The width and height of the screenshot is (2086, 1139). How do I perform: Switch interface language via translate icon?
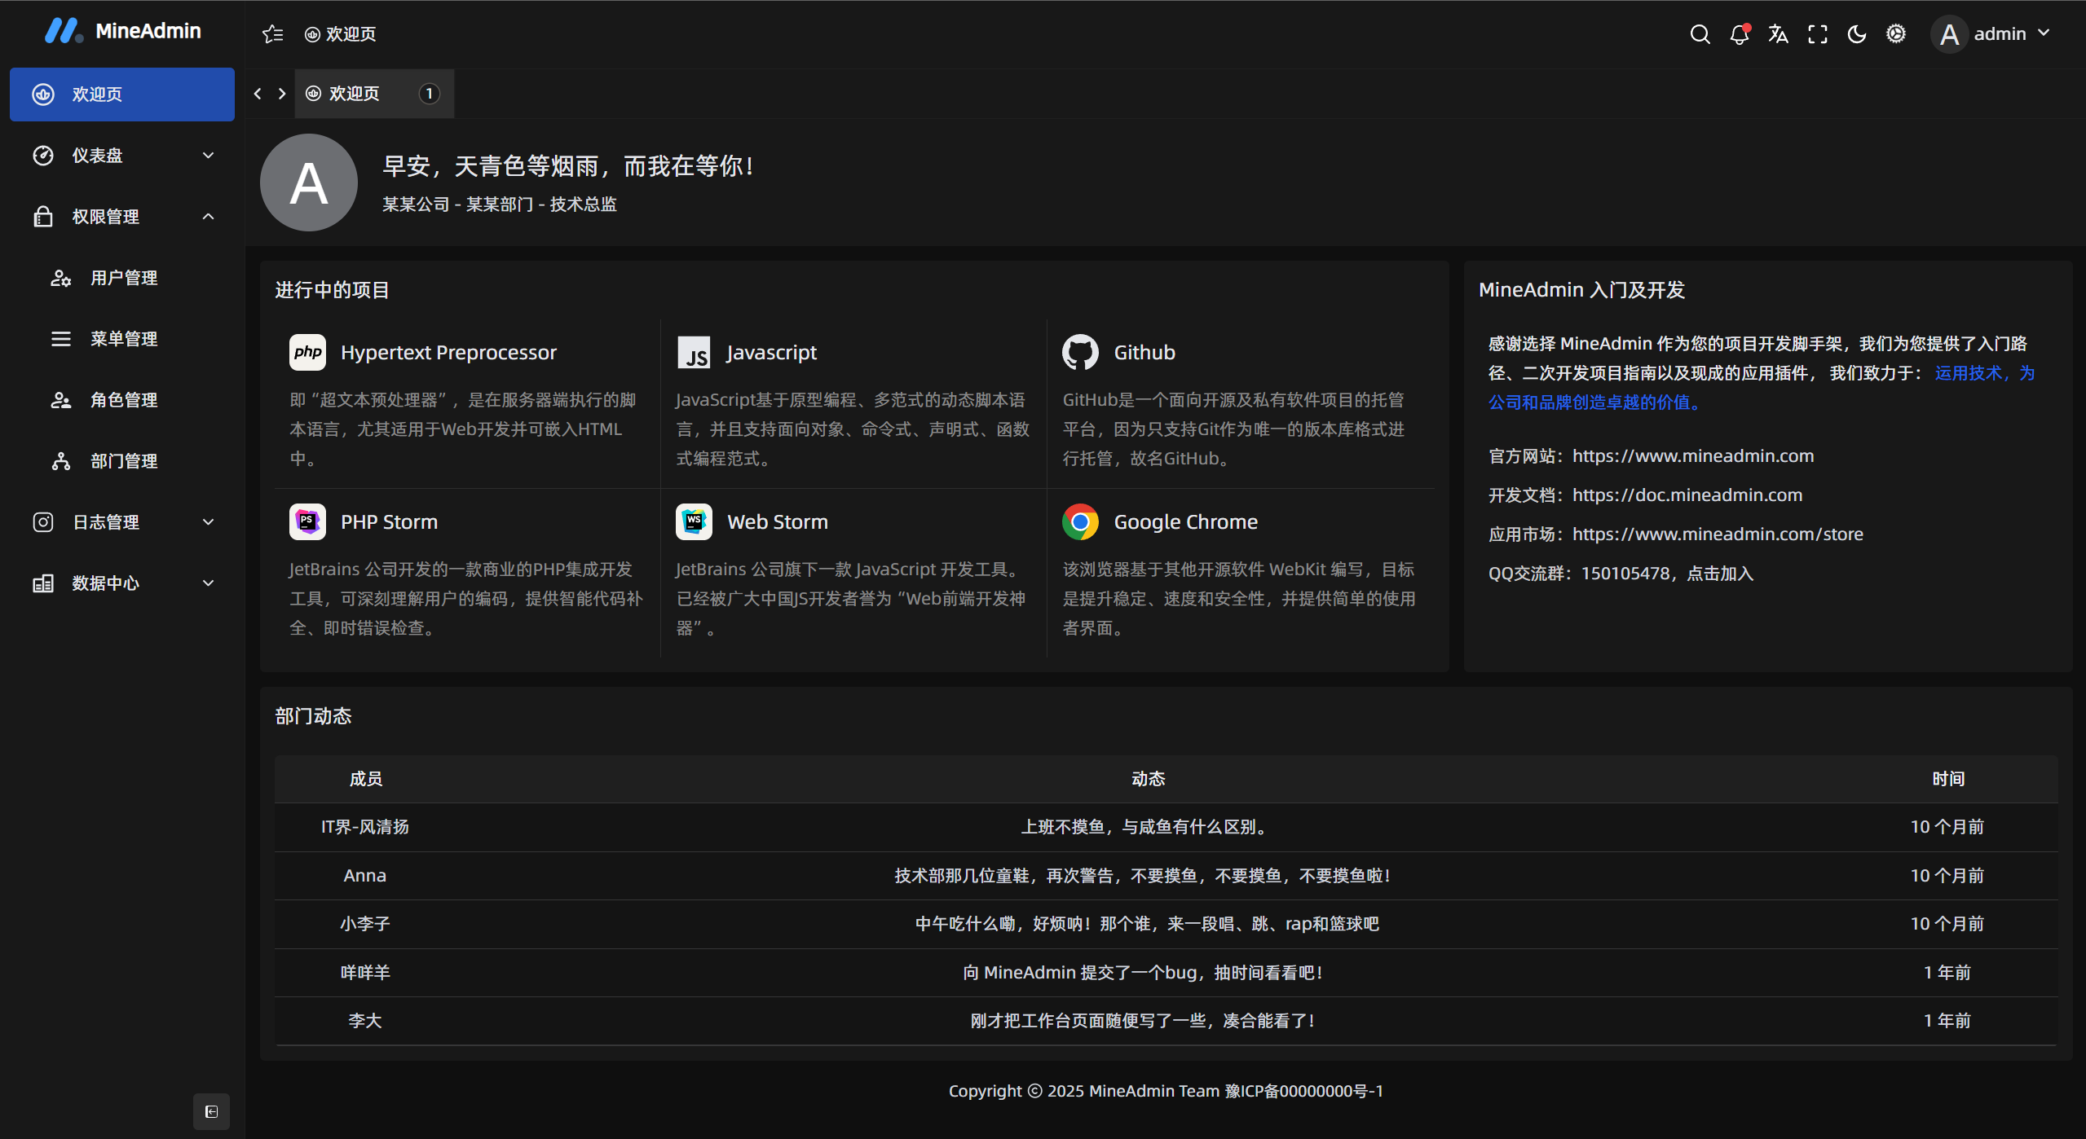tap(1778, 33)
